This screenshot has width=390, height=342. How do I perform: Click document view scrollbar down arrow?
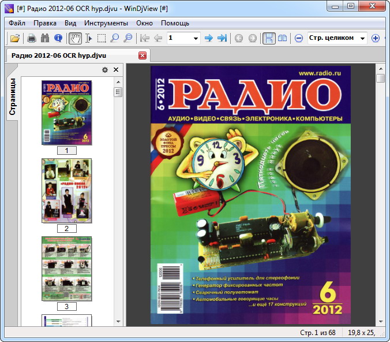(381, 322)
